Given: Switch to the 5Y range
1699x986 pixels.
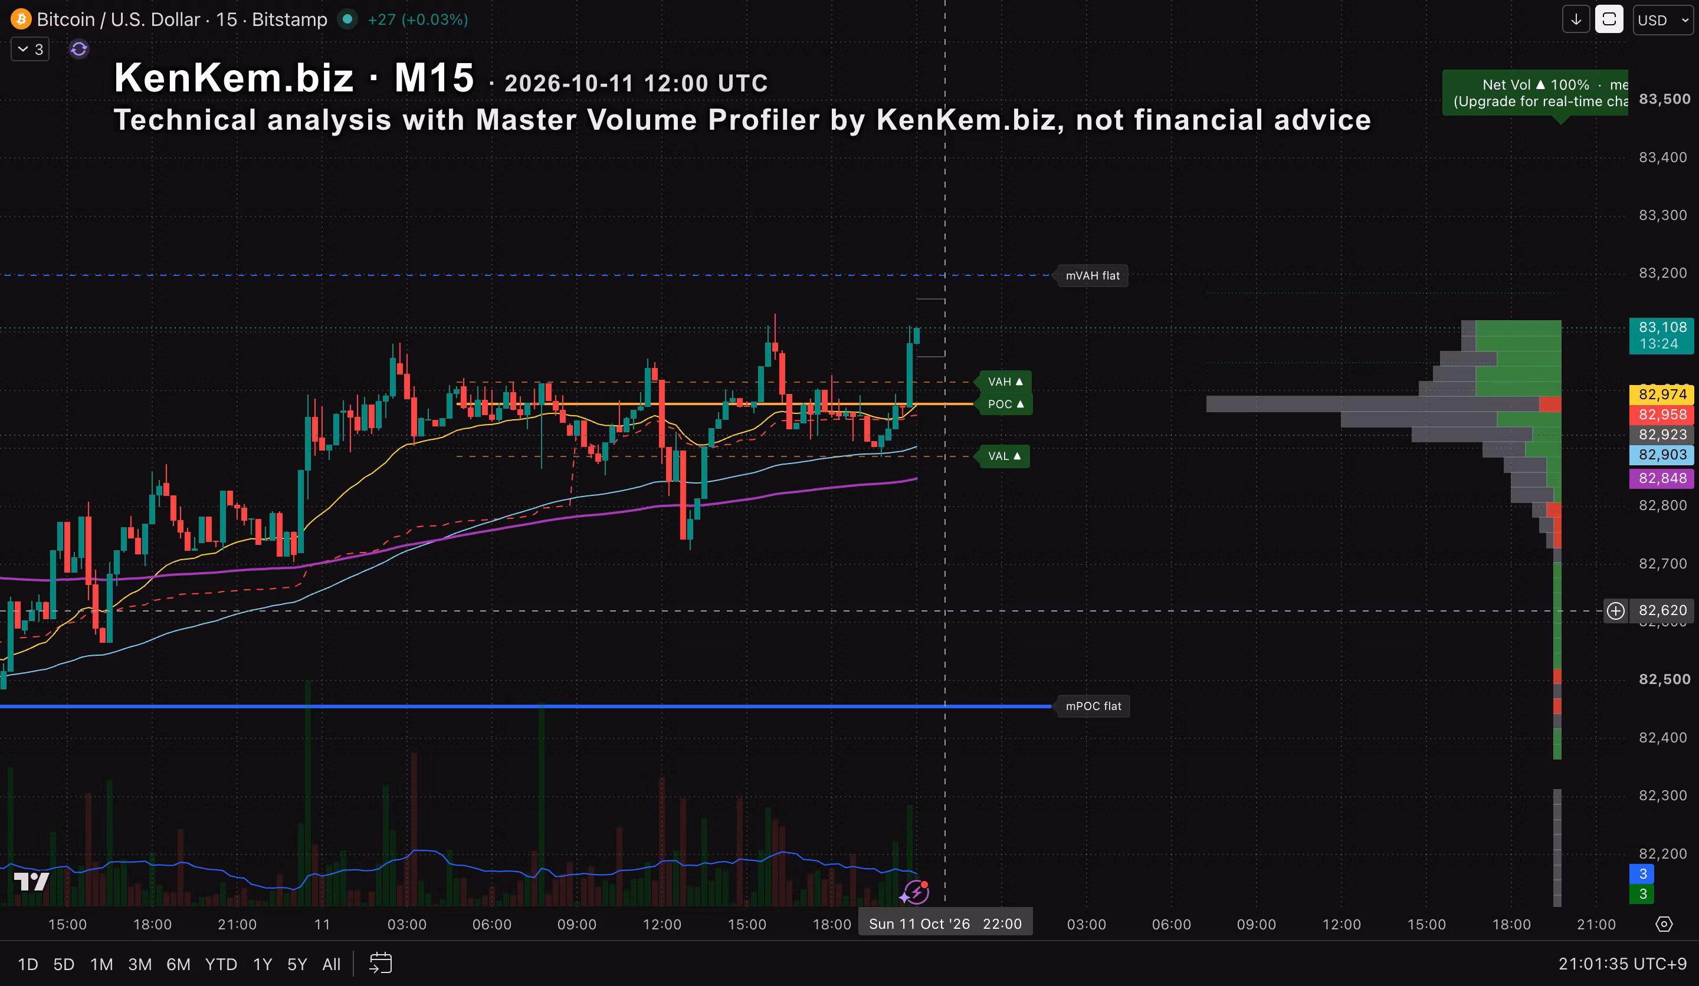Looking at the screenshot, I should 297,964.
